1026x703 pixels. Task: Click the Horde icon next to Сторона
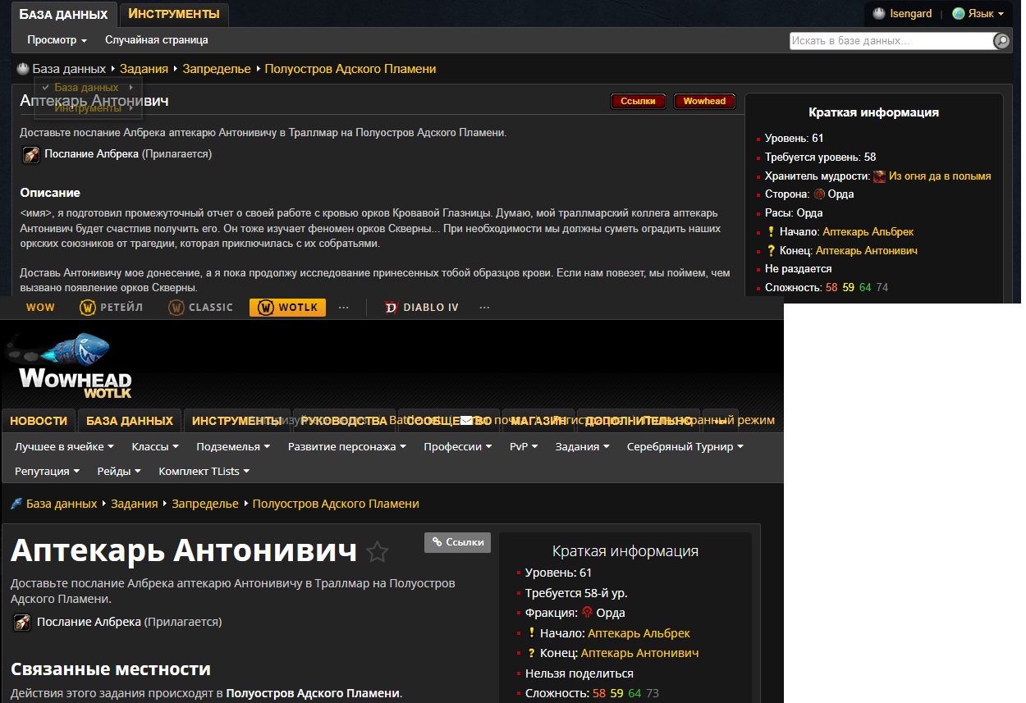click(818, 194)
